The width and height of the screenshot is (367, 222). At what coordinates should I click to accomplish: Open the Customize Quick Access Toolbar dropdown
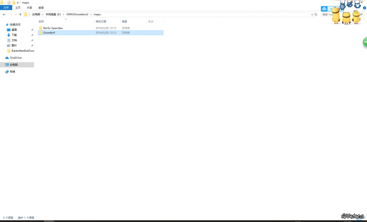pyautogui.click(x=18, y=3)
